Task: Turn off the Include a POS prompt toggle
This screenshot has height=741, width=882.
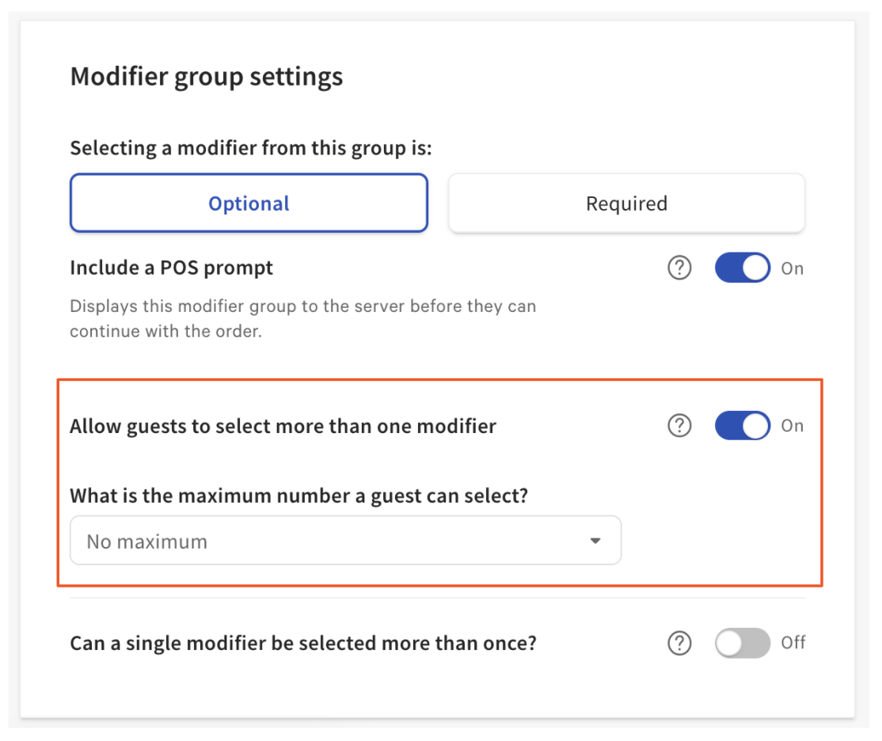Action: click(x=742, y=268)
